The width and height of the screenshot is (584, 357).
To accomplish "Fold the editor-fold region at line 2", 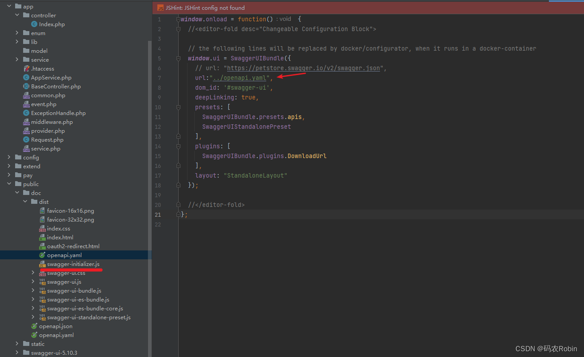I will [178, 29].
